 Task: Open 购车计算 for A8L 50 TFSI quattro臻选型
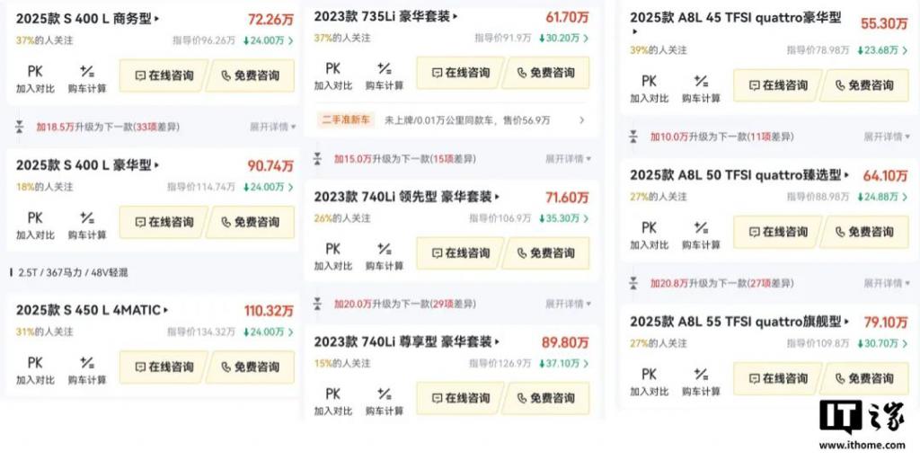tap(701, 235)
